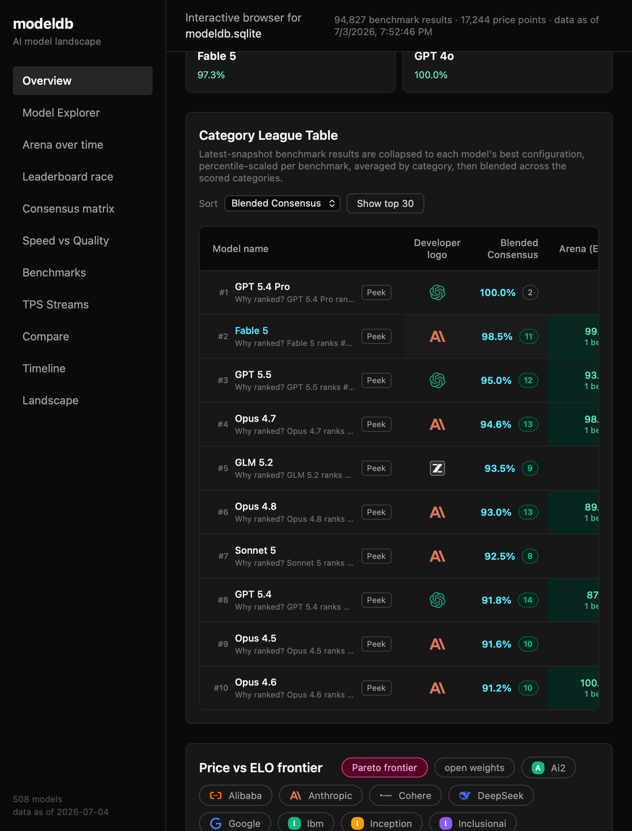Open Arena over time page
The image size is (632, 831).
click(83, 145)
